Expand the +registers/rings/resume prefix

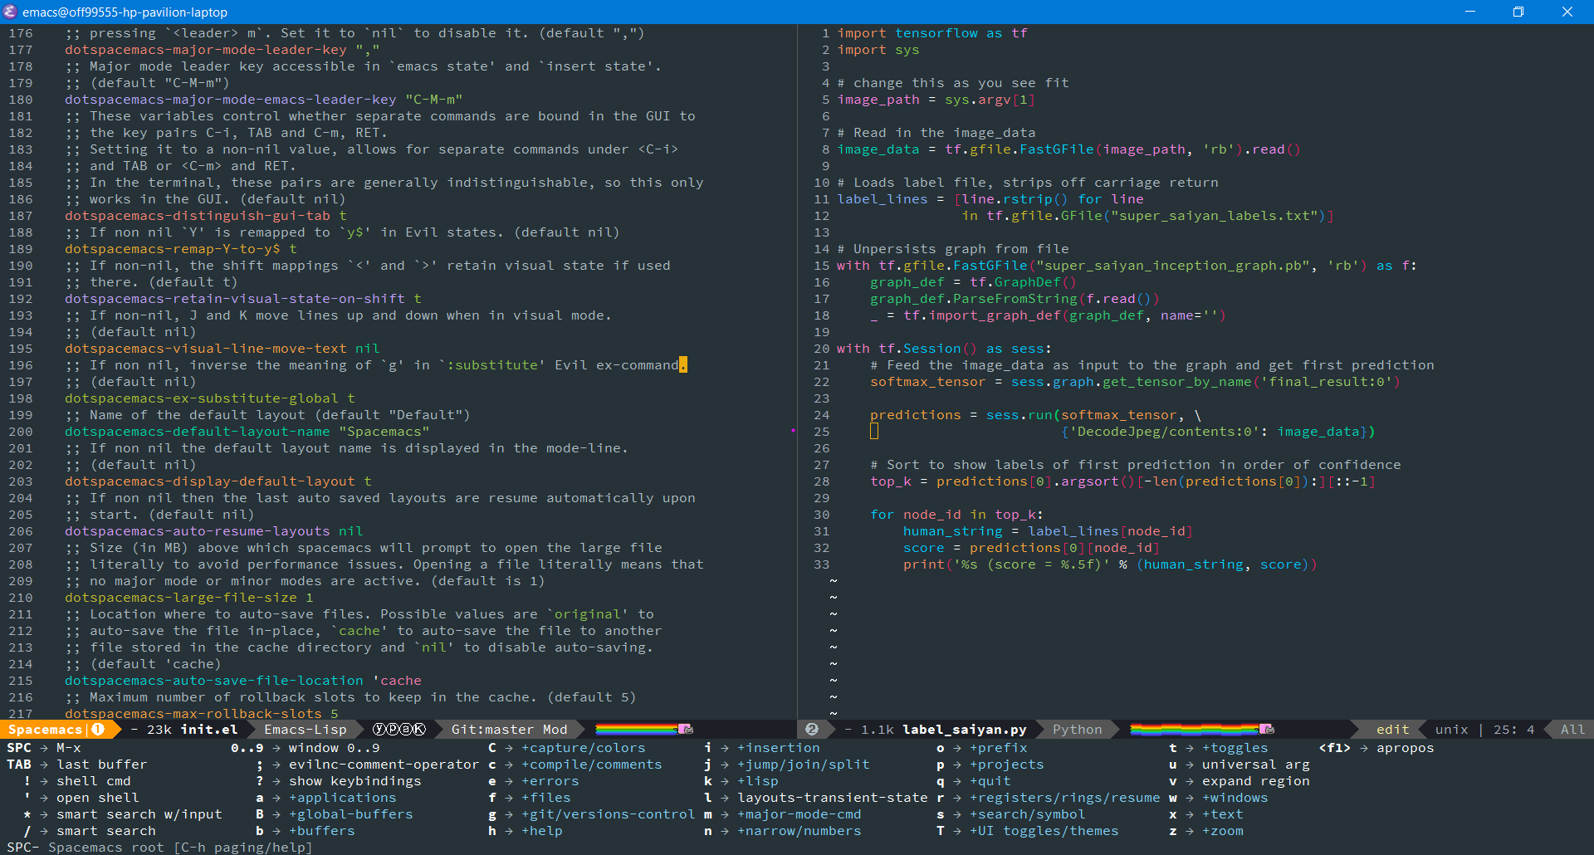pos(1064,798)
